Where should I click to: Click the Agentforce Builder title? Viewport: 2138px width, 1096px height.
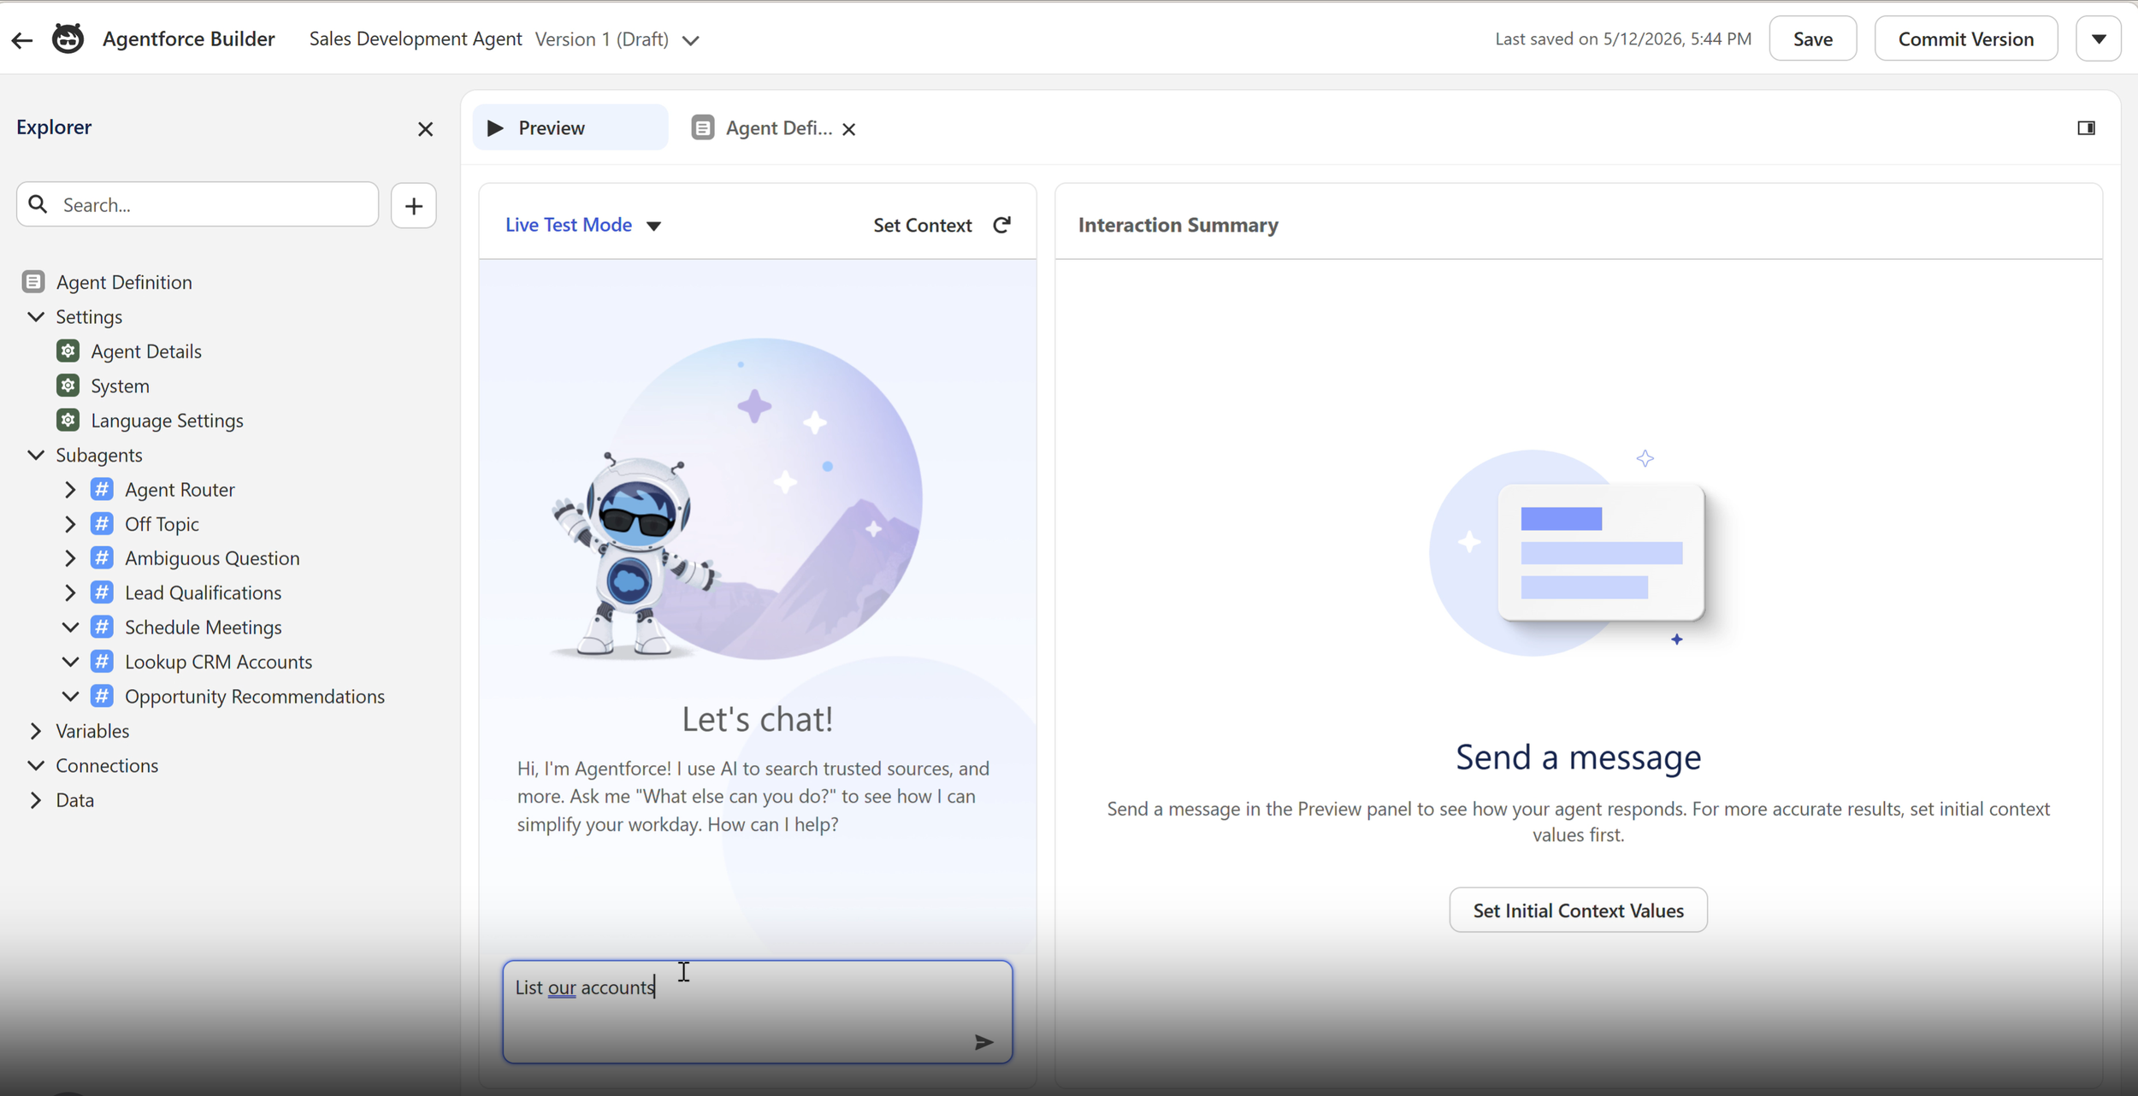tap(188, 38)
